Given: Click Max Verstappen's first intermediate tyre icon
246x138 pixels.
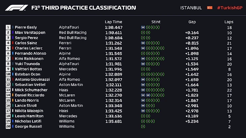Looking at the screenshot, I should (x=143, y=33).
